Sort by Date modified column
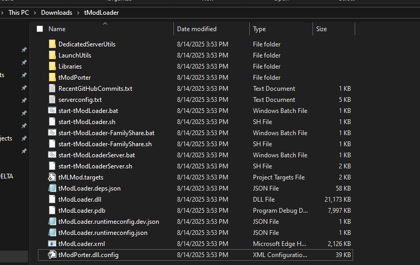Screen dimensions: 420x265 [197, 29]
